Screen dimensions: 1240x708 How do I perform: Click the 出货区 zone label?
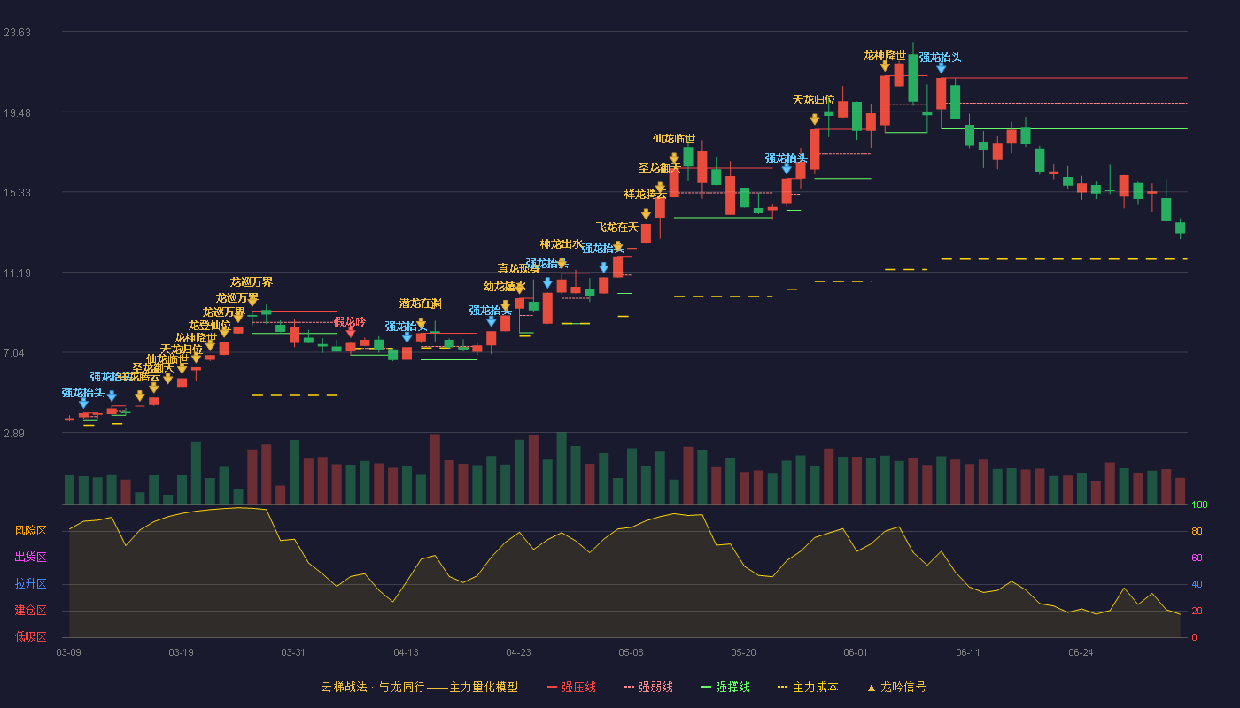(30, 558)
